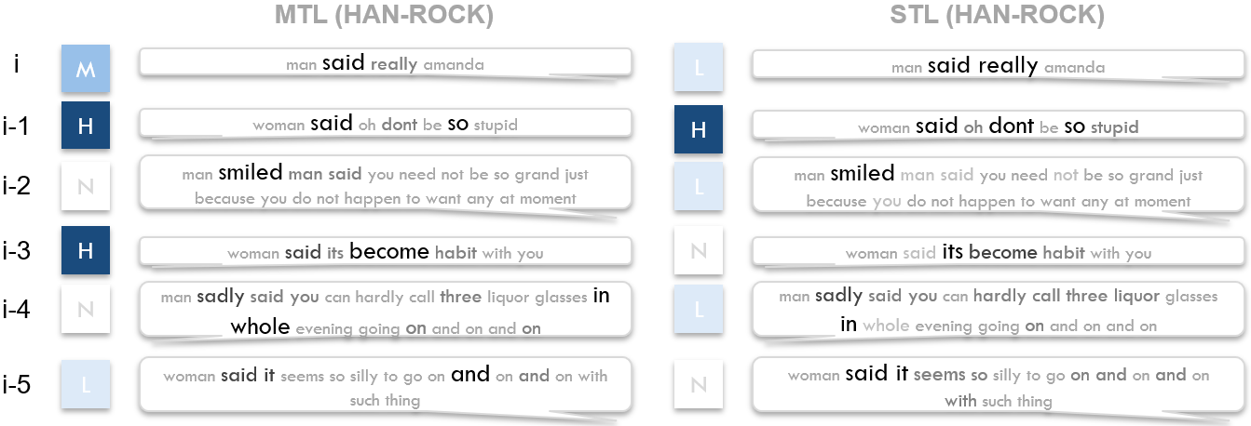Click the dark H square in the STL column
The image size is (1251, 426).
point(699,129)
